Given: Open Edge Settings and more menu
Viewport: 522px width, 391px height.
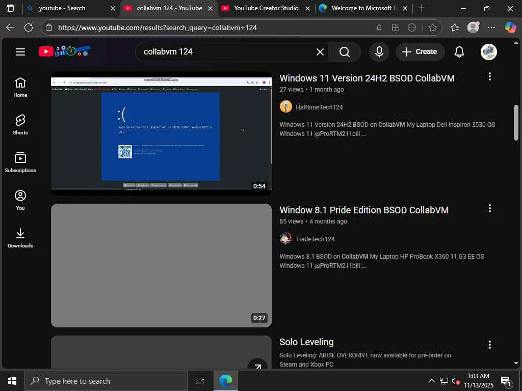Looking at the screenshot, I should 491,27.
